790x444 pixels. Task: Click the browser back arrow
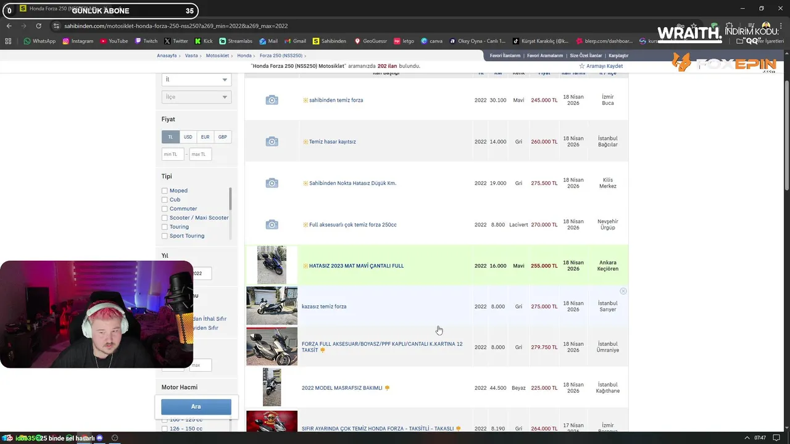(9, 26)
